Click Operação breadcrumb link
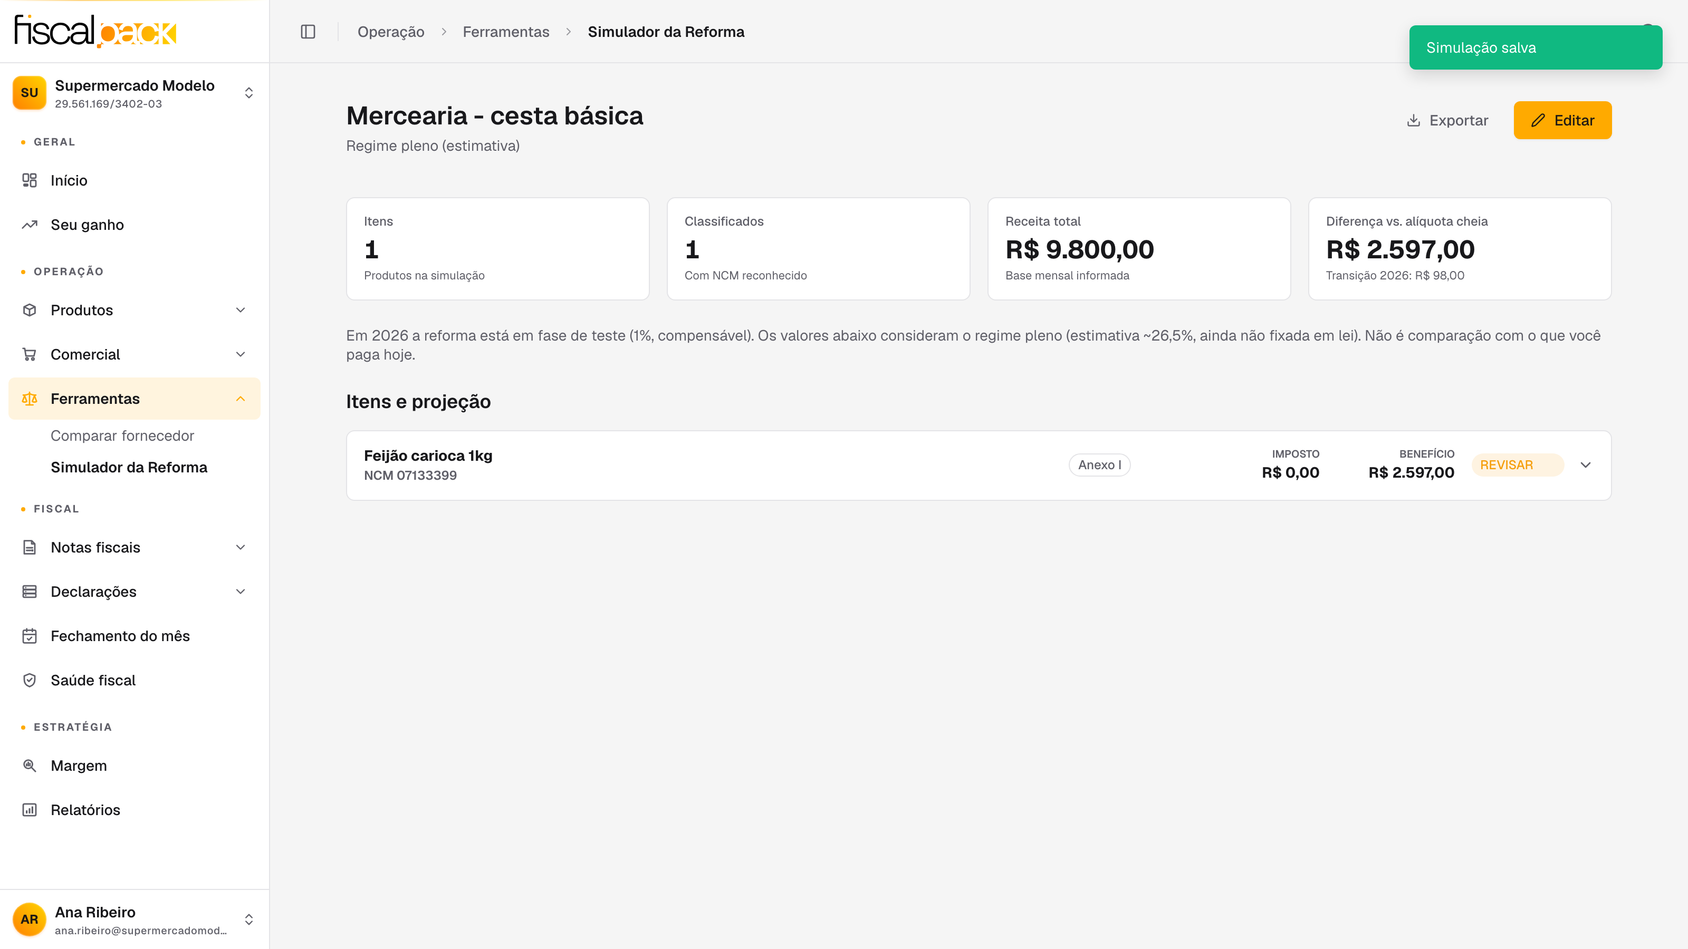This screenshot has height=949, width=1688. coord(391,32)
